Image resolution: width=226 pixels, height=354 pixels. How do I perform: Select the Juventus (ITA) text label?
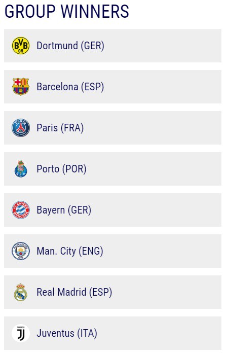tap(67, 333)
